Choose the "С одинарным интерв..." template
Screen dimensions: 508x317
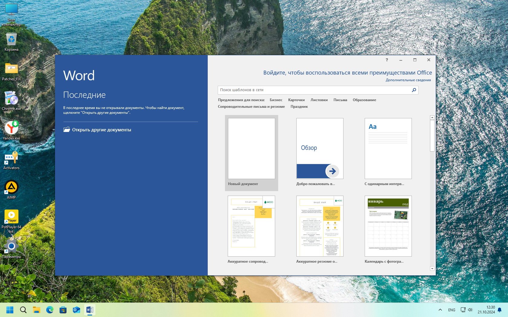click(388, 153)
